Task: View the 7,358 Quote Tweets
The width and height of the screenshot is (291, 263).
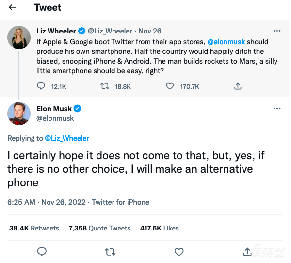Action: pyautogui.click(x=99, y=228)
